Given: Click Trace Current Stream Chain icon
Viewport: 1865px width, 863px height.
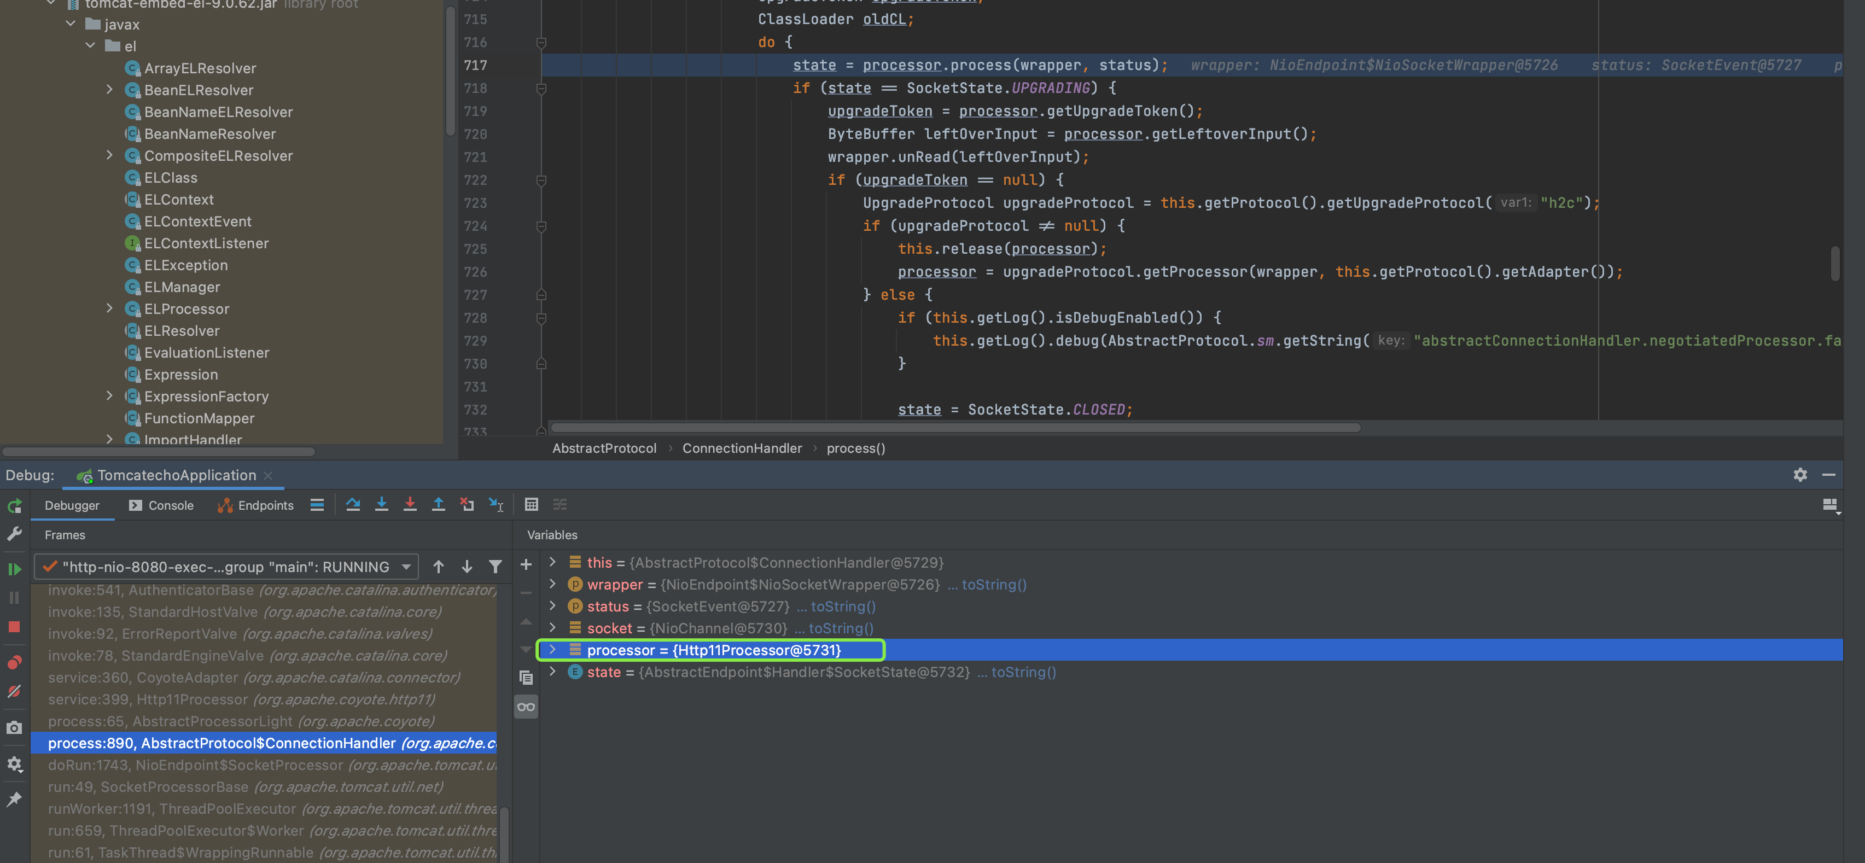Looking at the screenshot, I should (561, 505).
